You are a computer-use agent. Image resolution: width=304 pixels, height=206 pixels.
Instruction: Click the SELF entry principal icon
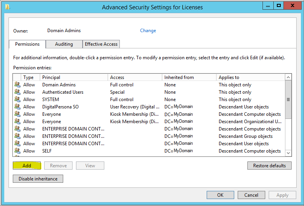[x=17, y=151]
